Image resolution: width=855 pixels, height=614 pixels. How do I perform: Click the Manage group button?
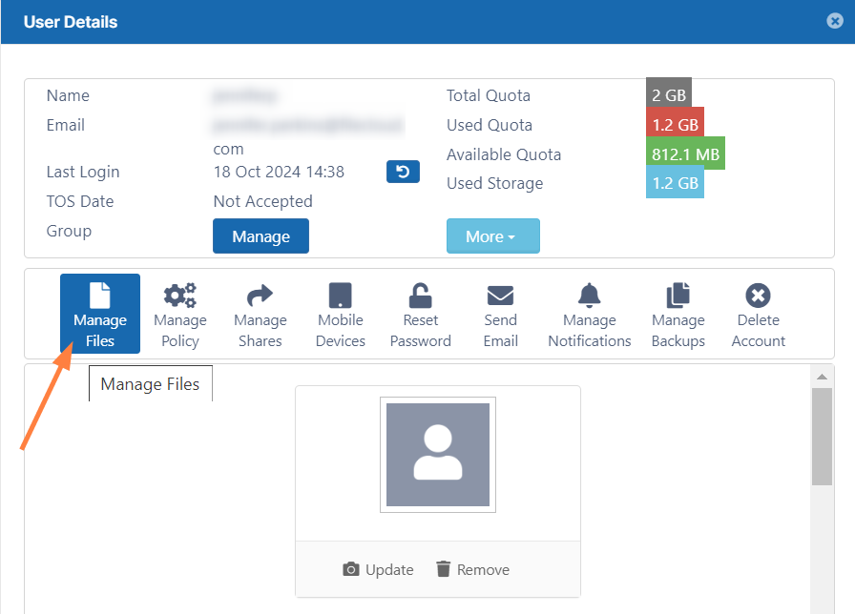tap(261, 236)
